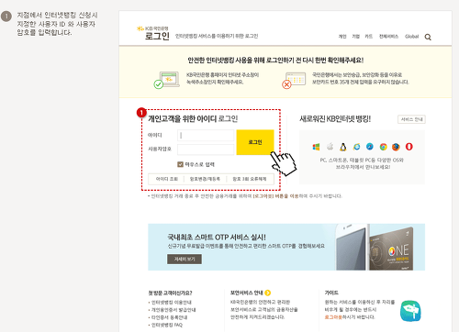
Task: Click the 개인고객을 위한 아이디 로그인 heading
Action: (x=193, y=118)
